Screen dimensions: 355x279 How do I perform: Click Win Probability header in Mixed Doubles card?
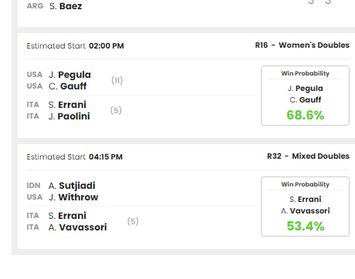pyautogui.click(x=305, y=184)
